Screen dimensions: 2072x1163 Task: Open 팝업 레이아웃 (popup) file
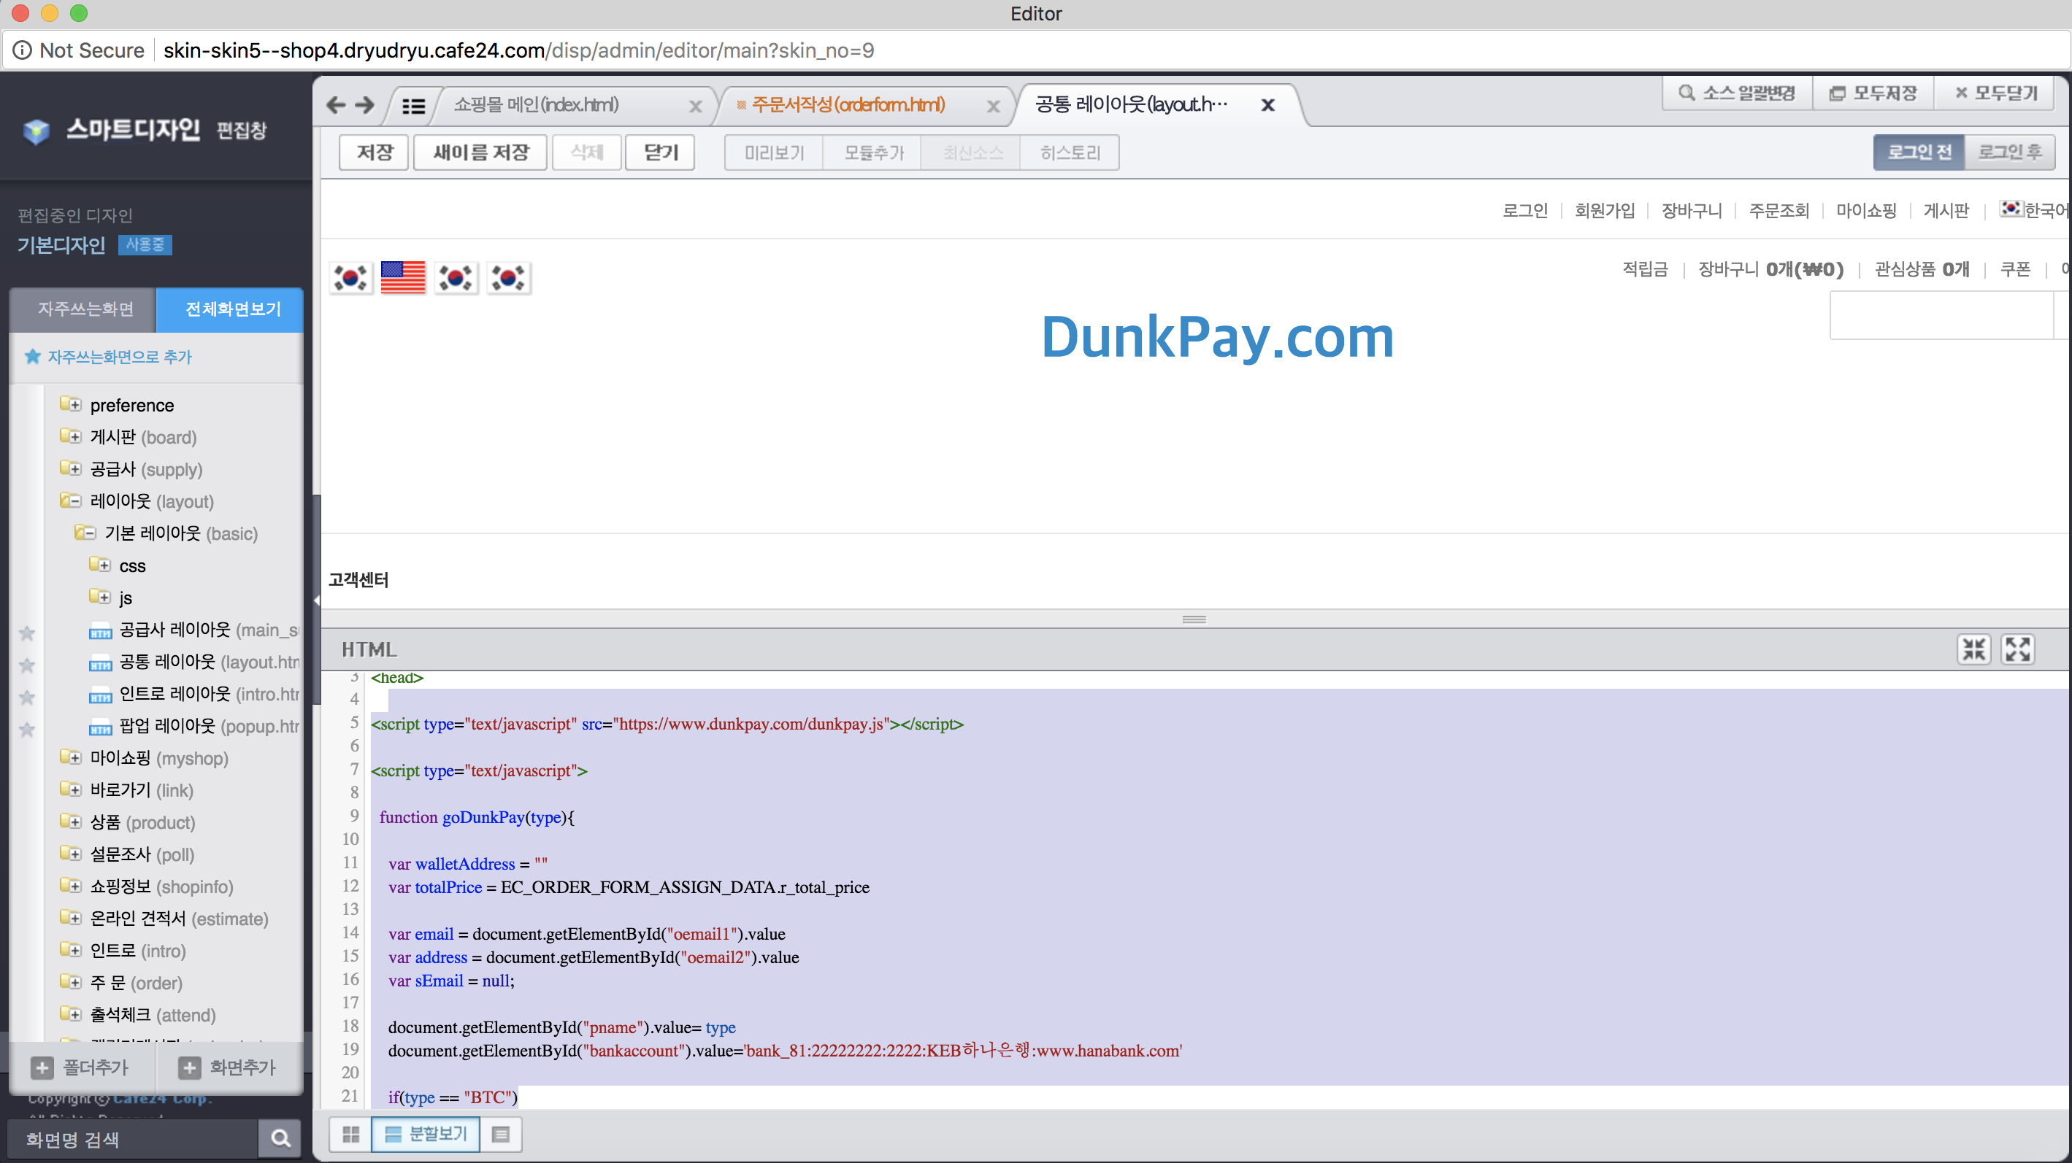tap(195, 727)
